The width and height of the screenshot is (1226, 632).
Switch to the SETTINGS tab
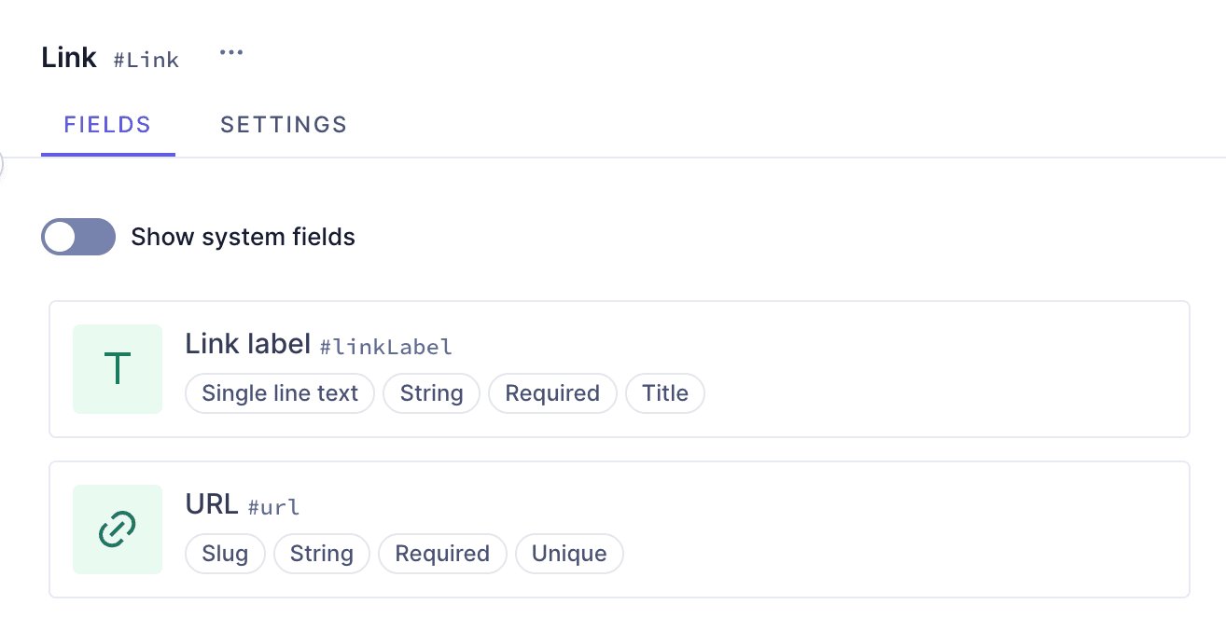(283, 124)
